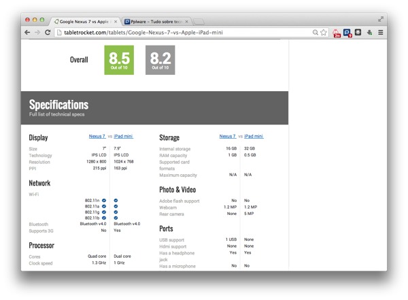Enter fullscreen using the window's expand arrows
408x300 pixels.
[x=381, y=19]
